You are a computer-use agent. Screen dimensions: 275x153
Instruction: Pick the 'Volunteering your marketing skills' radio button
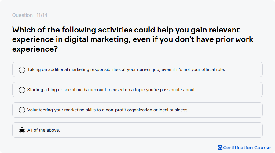point(22,110)
